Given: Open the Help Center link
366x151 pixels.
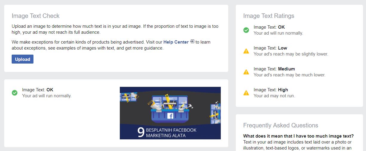Looking at the screenshot, I should click(x=176, y=42).
